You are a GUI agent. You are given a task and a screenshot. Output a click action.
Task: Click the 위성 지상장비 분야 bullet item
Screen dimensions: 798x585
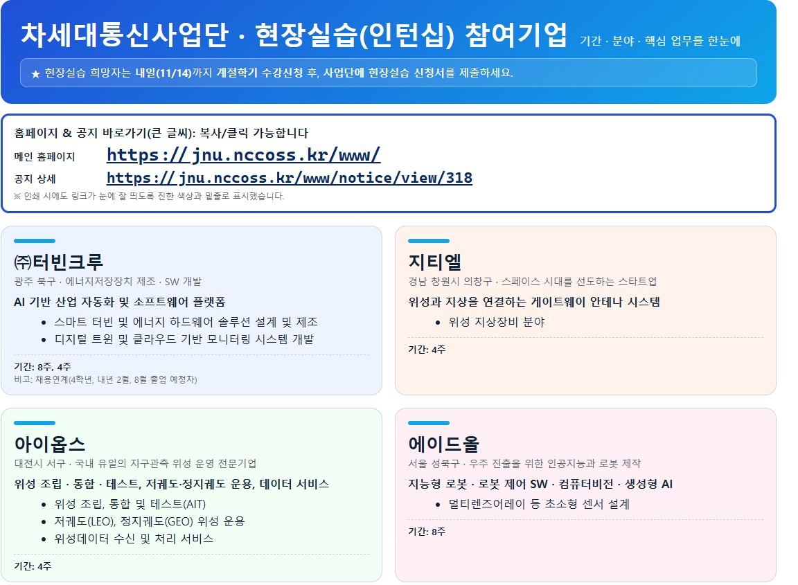pos(497,322)
